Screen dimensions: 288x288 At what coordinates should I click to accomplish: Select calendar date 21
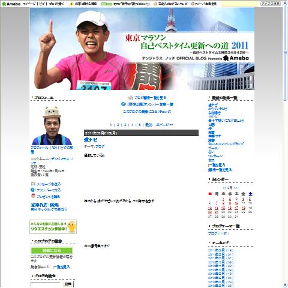click(217, 212)
